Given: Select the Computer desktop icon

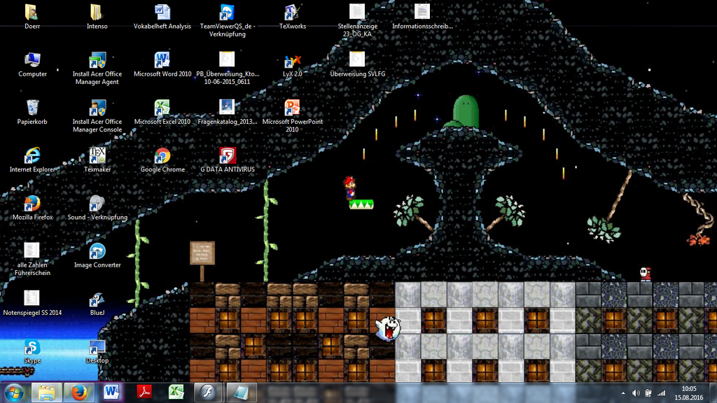Looking at the screenshot, I should 32,60.
